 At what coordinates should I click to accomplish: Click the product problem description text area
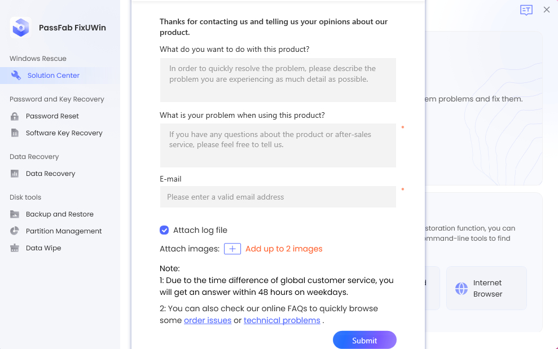coord(278,145)
